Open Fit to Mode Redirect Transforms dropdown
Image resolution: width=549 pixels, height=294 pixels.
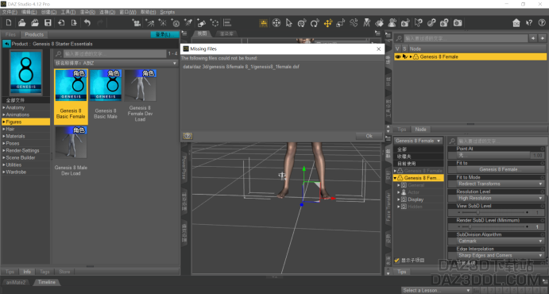pyautogui.click(x=500, y=184)
